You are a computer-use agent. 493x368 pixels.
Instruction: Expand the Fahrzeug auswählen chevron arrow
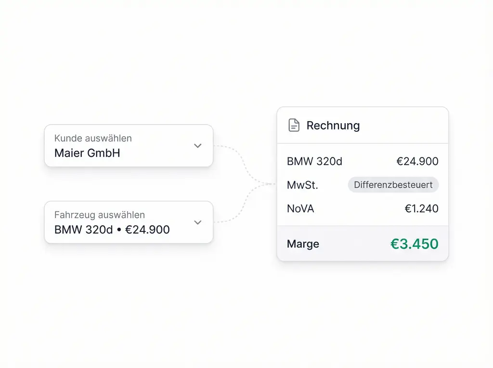point(197,222)
